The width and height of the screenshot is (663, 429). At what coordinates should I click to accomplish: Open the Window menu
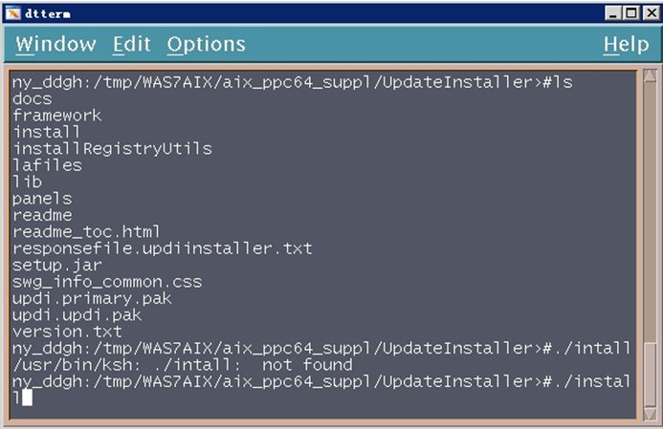[x=55, y=45]
